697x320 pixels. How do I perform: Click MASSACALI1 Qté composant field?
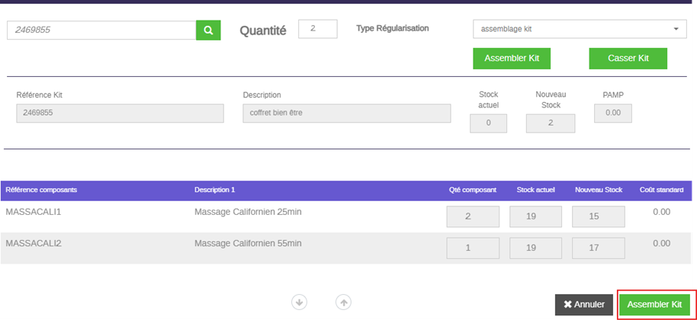coord(473,216)
